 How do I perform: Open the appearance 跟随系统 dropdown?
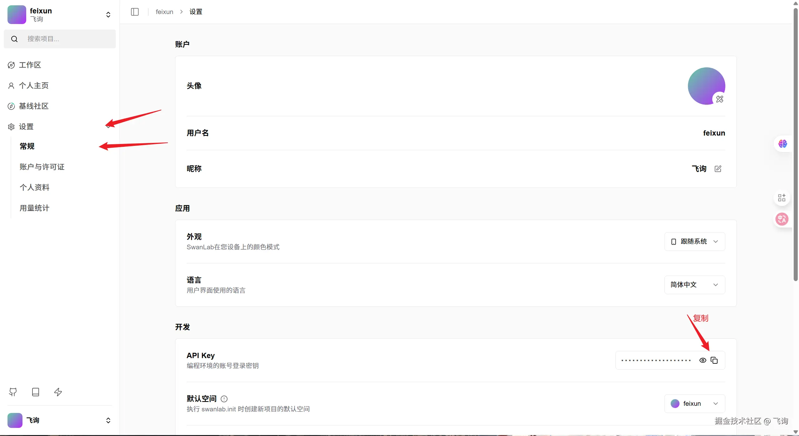click(x=694, y=242)
